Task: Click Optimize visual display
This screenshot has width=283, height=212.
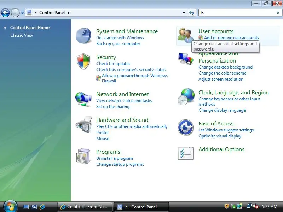Action: [220, 136]
